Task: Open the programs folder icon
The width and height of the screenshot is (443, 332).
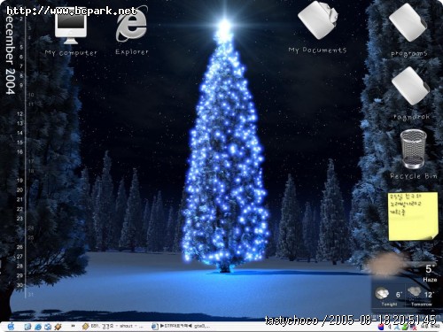Action: click(x=408, y=23)
